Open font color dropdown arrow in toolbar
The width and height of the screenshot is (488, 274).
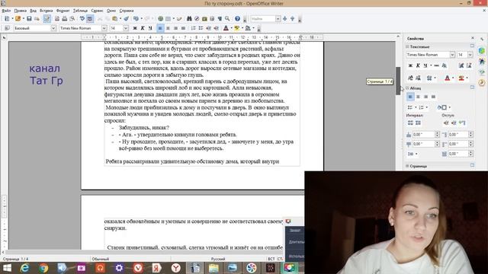231,28
